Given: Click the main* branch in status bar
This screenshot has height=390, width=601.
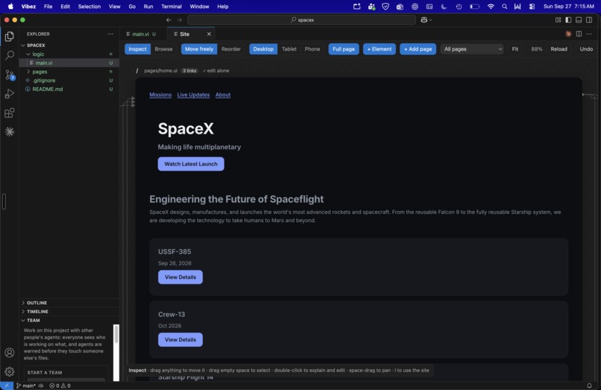Looking at the screenshot, I should tap(26, 386).
